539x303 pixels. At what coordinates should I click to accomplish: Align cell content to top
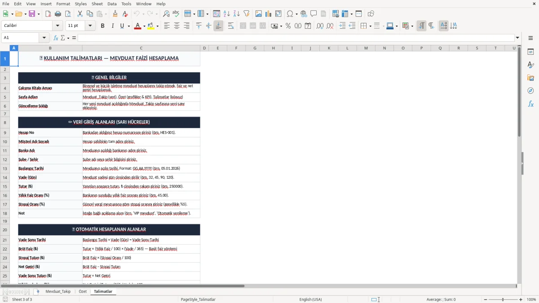point(199,26)
